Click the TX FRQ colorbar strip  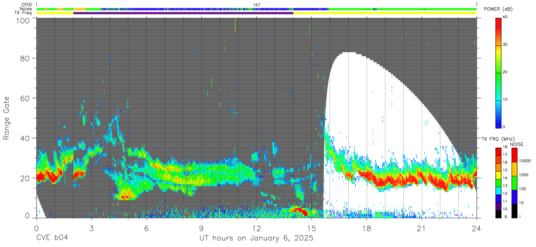(498, 183)
